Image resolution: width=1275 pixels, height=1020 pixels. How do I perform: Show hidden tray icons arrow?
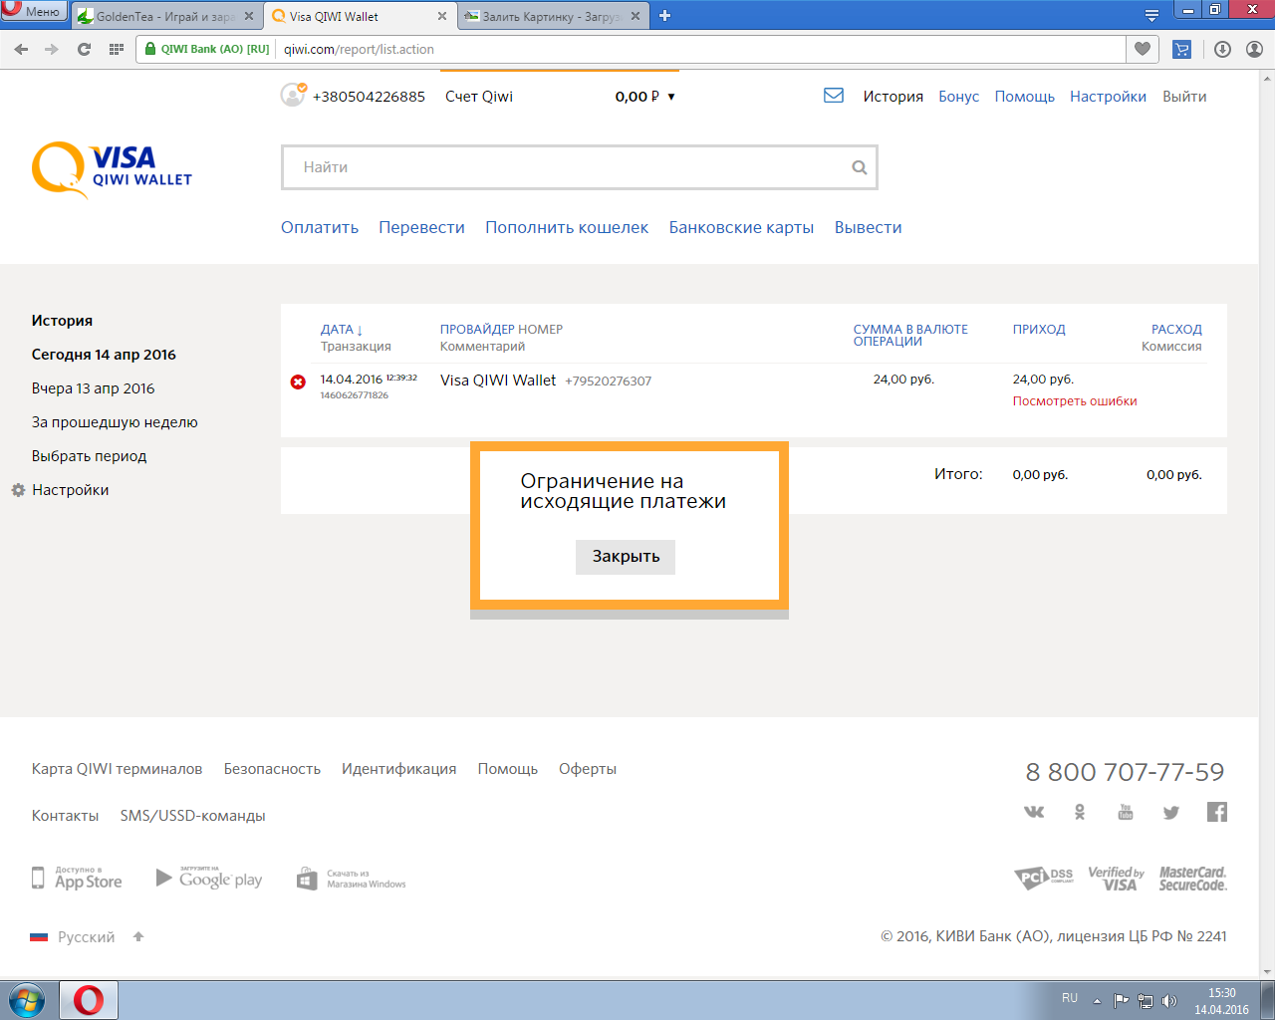1097,1000
